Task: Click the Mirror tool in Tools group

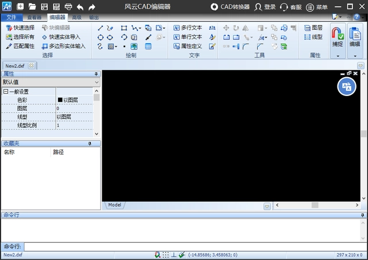Action: [246, 28]
